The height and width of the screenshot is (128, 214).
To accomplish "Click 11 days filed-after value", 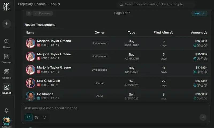I will [x=163, y=70].
